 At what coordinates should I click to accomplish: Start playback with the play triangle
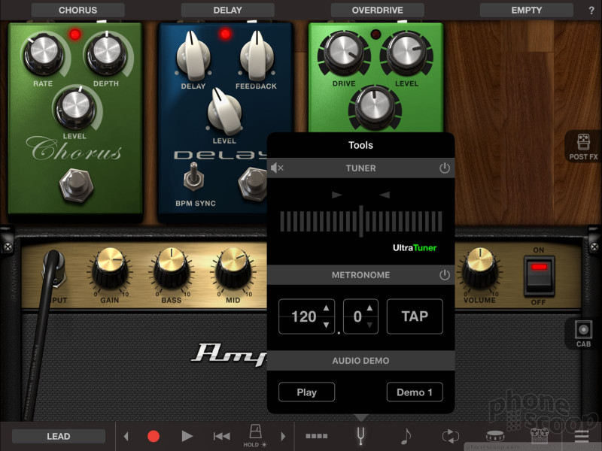tap(187, 436)
